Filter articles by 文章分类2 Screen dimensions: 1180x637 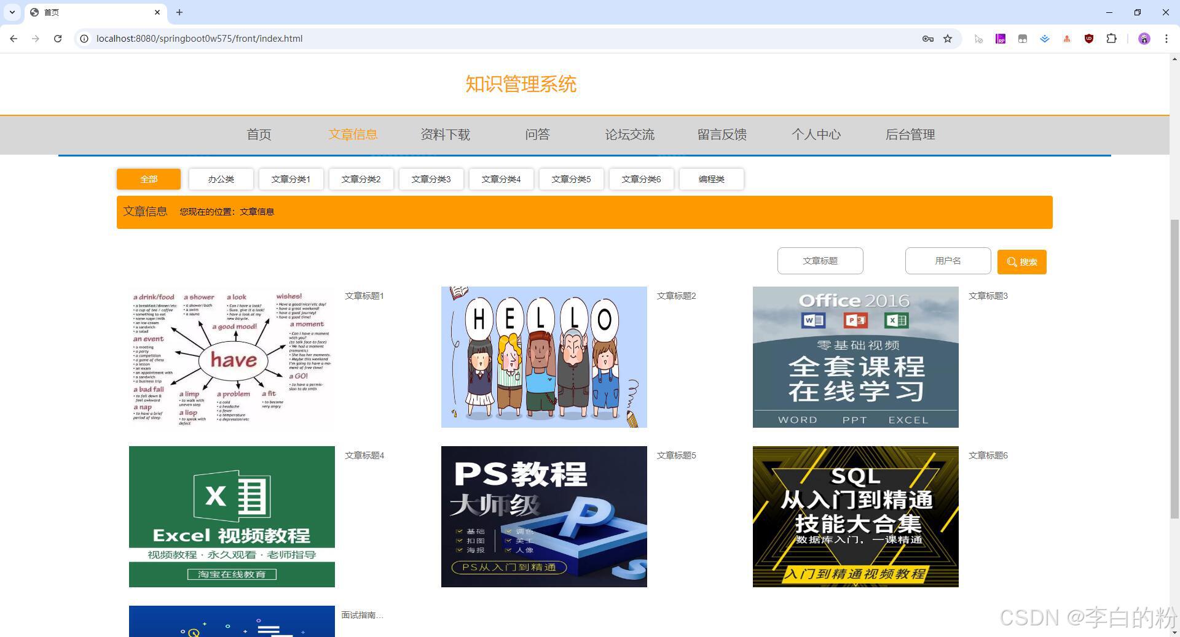[x=361, y=179]
